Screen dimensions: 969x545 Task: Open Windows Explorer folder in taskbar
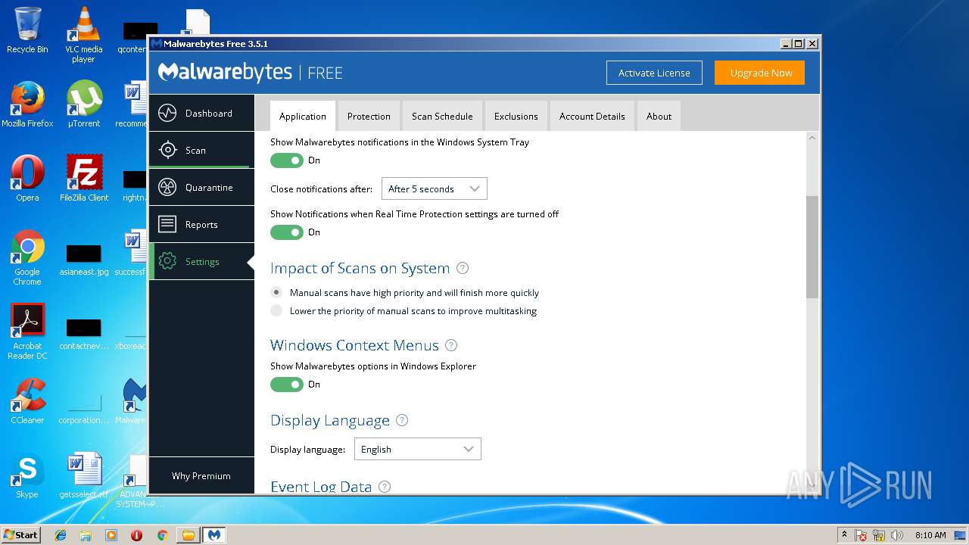[86, 535]
